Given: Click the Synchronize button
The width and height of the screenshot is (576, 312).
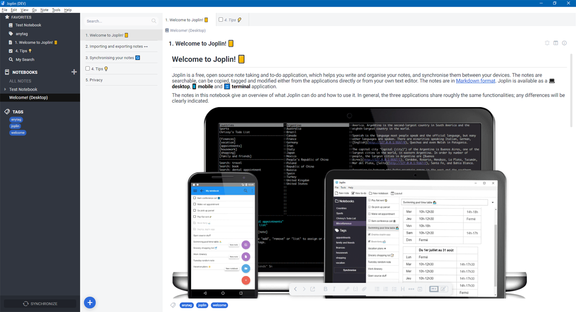Looking at the screenshot, I should tap(40, 304).
